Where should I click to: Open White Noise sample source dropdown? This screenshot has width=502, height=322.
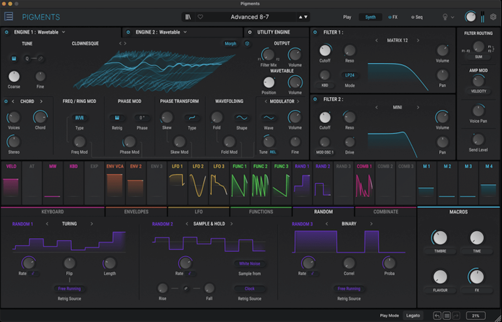[250, 264]
